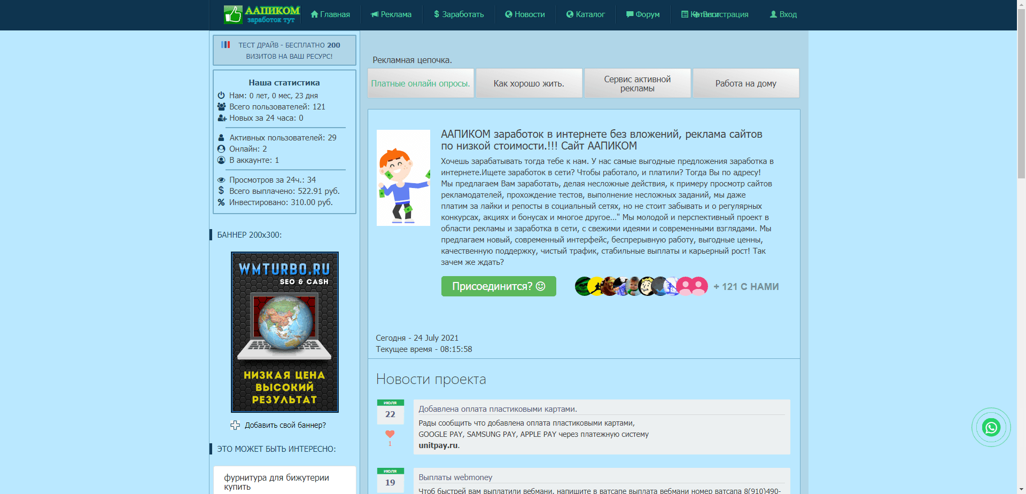The width and height of the screenshot is (1026, 494).
Task: Click Вход login link
Action: [x=783, y=14]
